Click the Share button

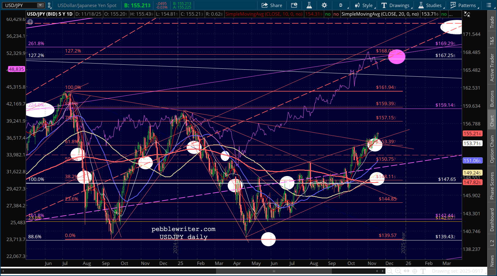click(x=271, y=5)
